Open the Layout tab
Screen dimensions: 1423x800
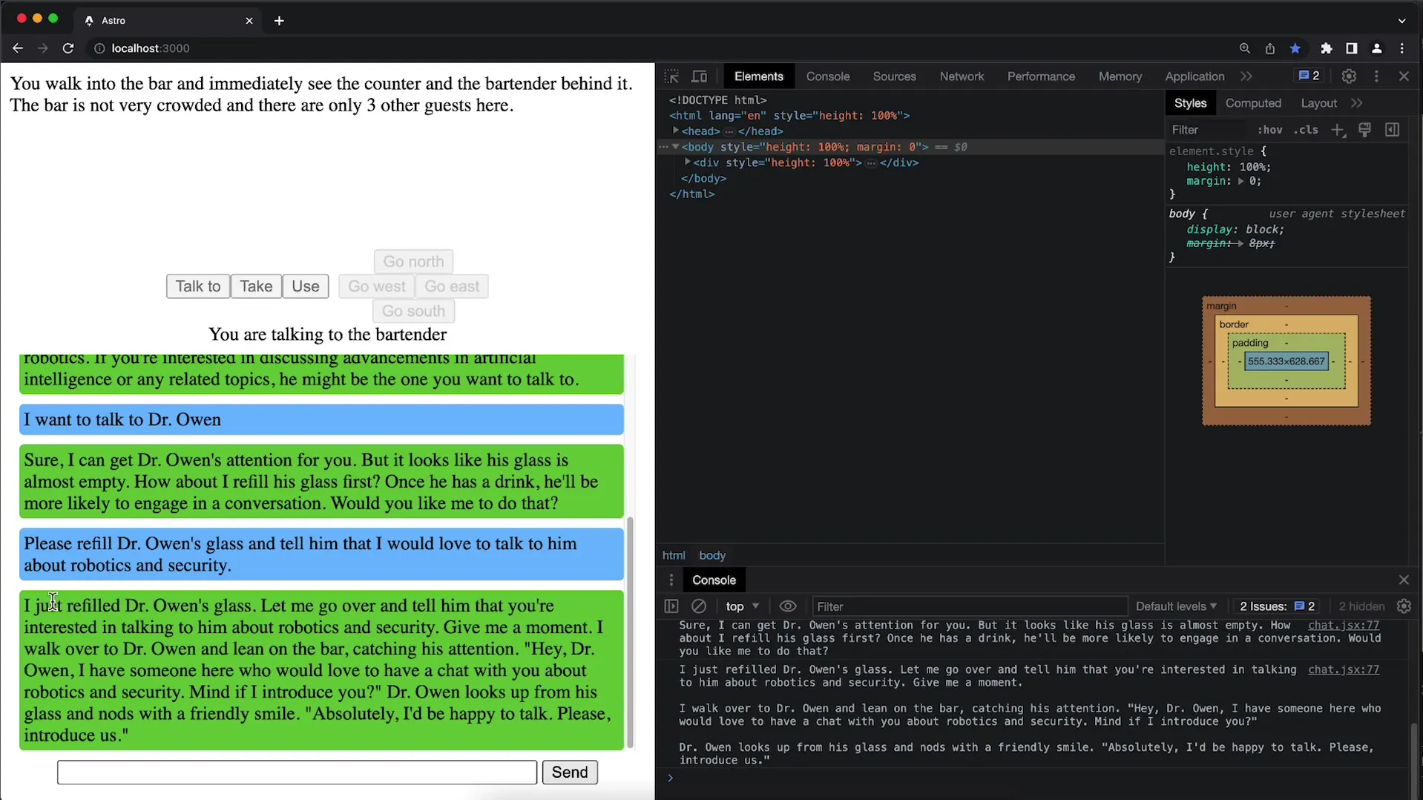pos(1318,103)
